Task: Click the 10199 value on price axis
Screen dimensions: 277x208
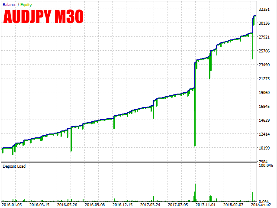Action: 265,148
